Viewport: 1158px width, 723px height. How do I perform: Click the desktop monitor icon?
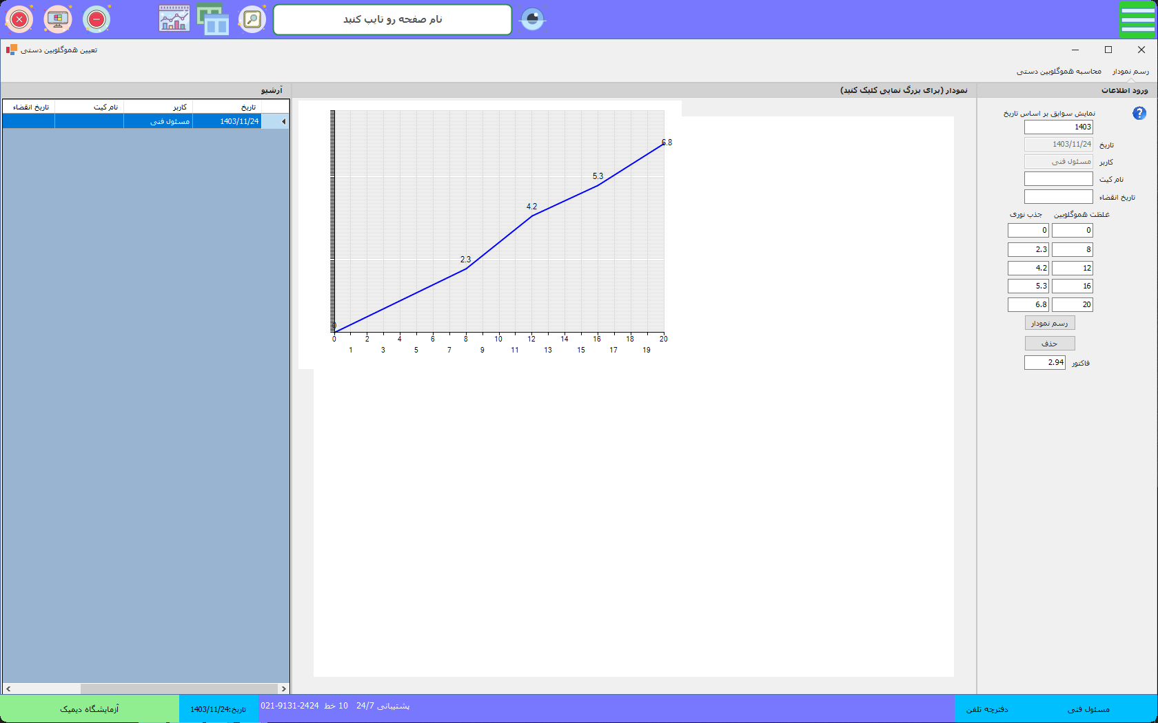[x=58, y=19]
